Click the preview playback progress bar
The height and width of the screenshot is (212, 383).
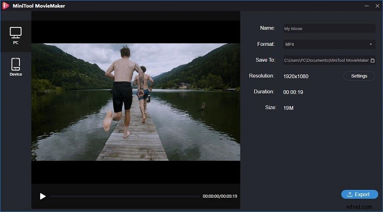pos(125,196)
